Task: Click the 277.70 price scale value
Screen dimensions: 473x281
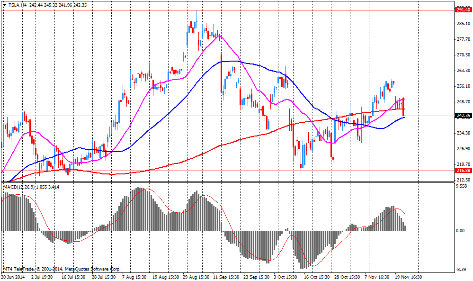Action: (x=464, y=39)
